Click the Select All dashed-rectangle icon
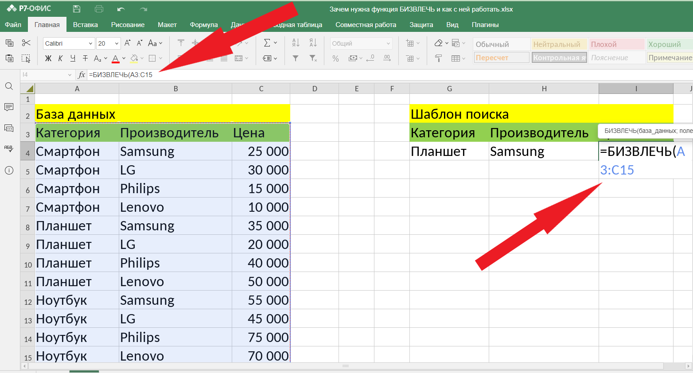693x373 pixels. click(26, 58)
